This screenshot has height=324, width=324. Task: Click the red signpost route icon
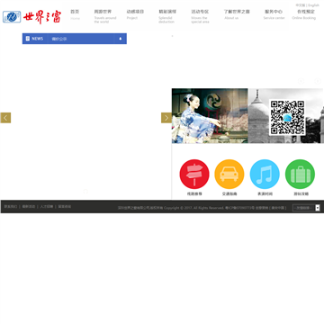[194, 174]
